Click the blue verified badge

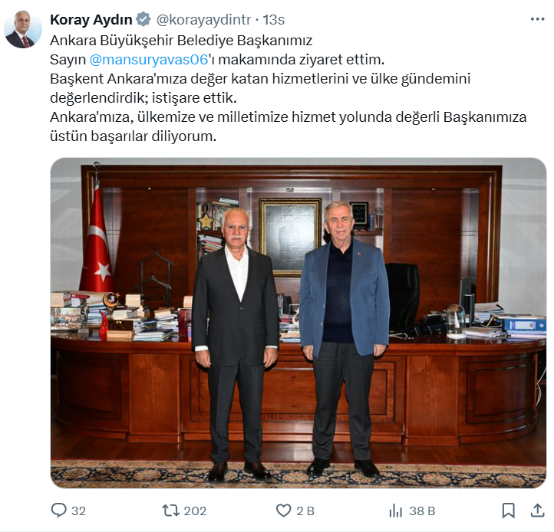pos(143,19)
